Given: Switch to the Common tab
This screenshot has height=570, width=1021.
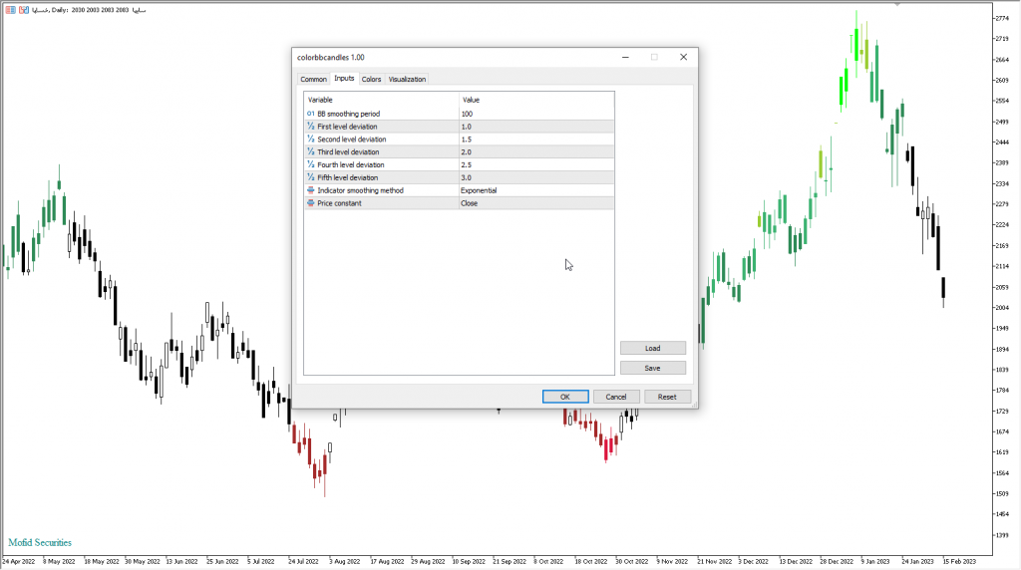Looking at the screenshot, I should click(x=313, y=79).
